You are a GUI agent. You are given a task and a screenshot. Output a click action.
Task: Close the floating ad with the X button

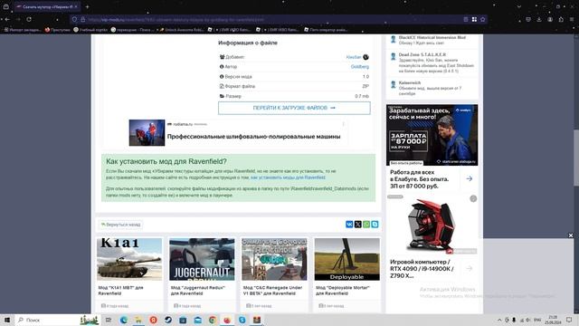click(571, 235)
